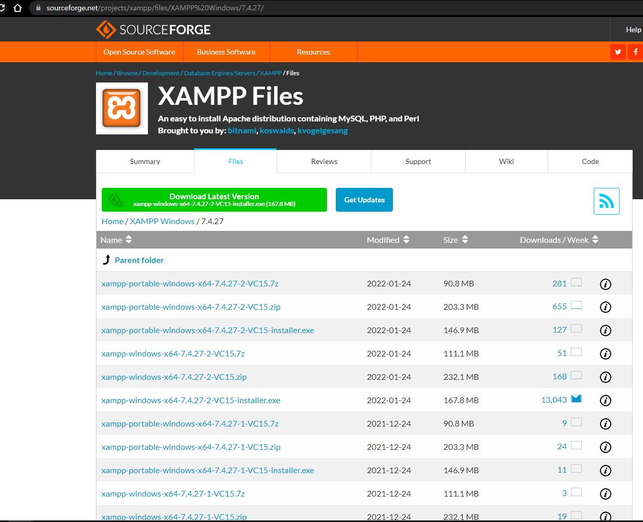Image resolution: width=643 pixels, height=522 pixels.
Task: Click the site lock icon in address bar
Action: 38,8
